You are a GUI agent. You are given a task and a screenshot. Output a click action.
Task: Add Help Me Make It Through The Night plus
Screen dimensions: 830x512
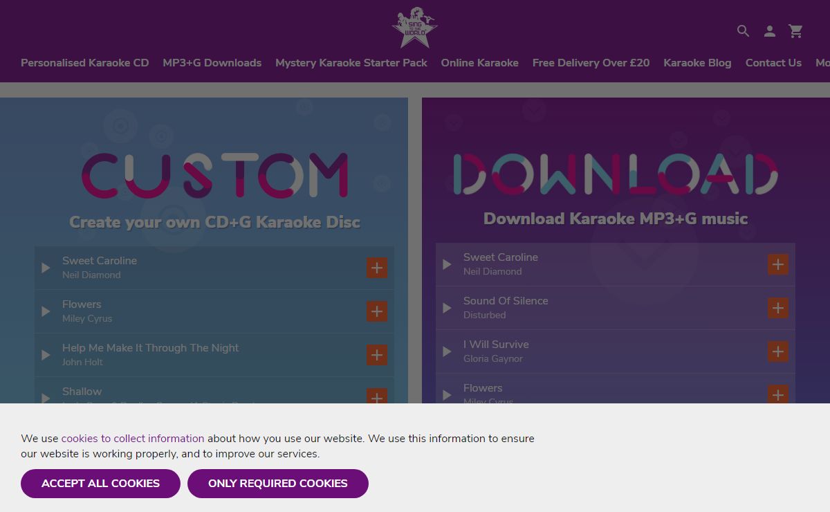(377, 355)
